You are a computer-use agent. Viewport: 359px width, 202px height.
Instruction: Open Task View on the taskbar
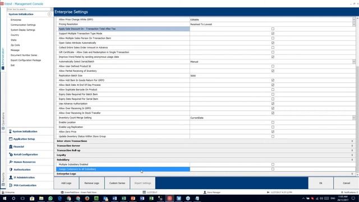click(22, 198)
